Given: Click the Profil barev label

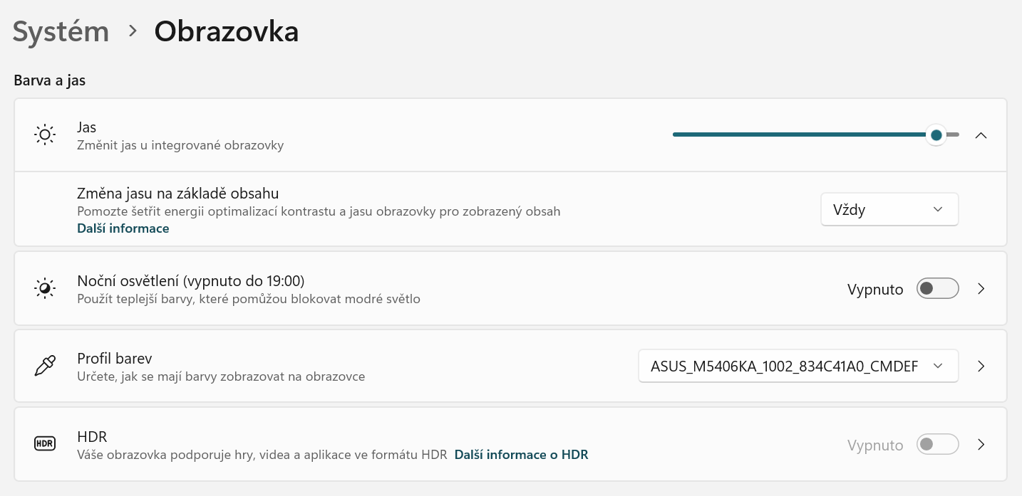Looking at the screenshot, I should tap(115, 359).
